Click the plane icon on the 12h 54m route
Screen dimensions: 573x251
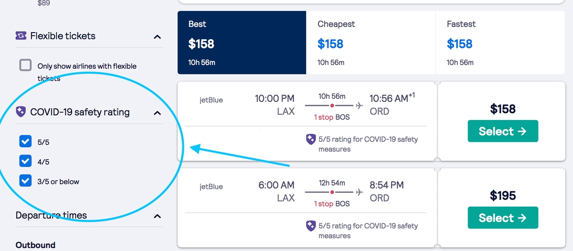click(360, 192)
